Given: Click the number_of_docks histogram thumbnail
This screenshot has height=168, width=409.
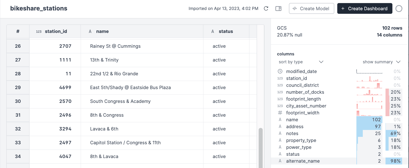Looking at the screenshot, I should tap(369, 92).
